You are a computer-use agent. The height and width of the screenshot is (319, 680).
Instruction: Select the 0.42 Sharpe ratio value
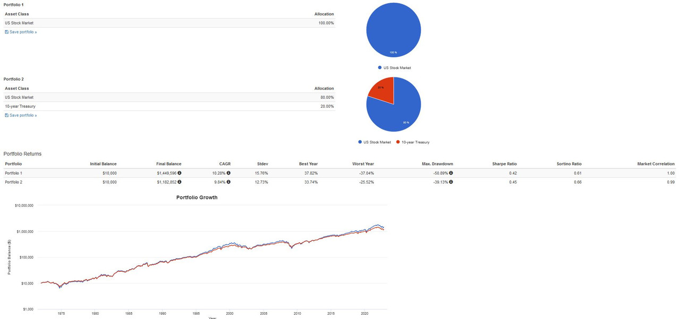pyautogui.click(x=513, y=173)
